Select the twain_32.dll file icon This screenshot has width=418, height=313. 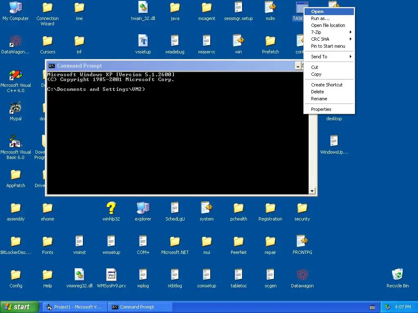(143, 7)
